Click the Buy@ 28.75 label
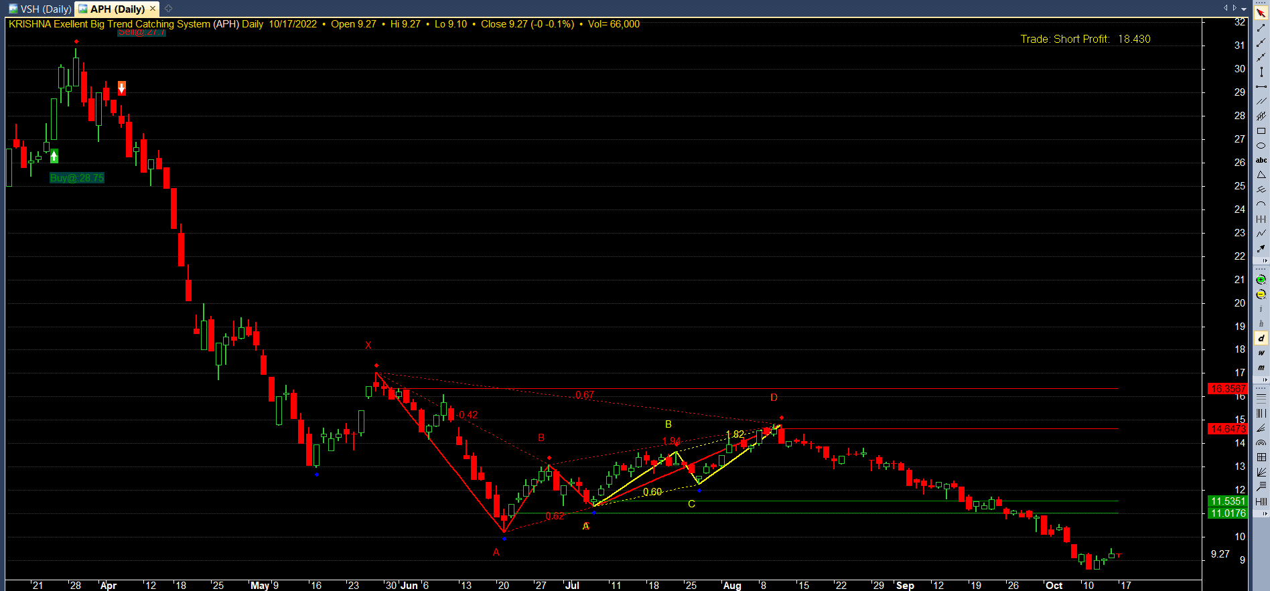Screen dimensions: 1270x591 tap(77, 178)
